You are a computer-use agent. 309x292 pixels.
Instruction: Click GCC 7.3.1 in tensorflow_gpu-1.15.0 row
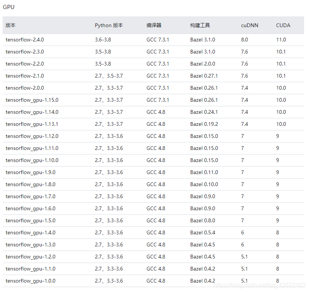[158, 100]
